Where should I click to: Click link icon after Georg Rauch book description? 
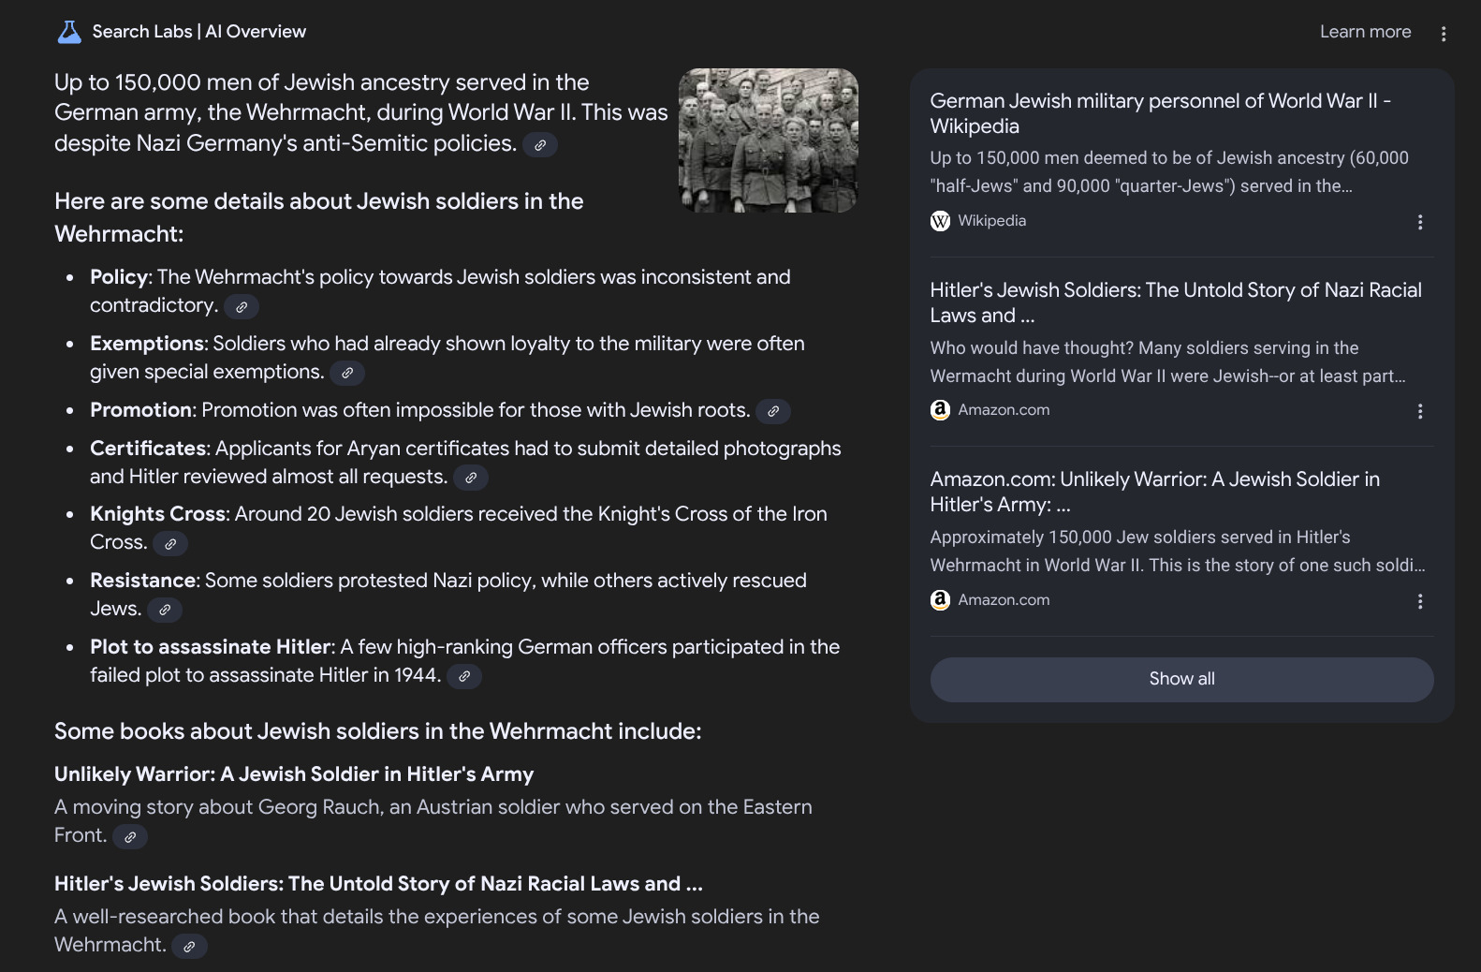pos(130,837)
